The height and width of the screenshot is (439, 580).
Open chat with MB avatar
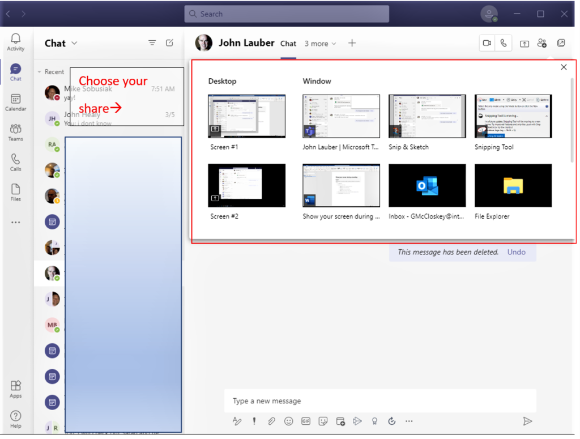pos(52,325)
